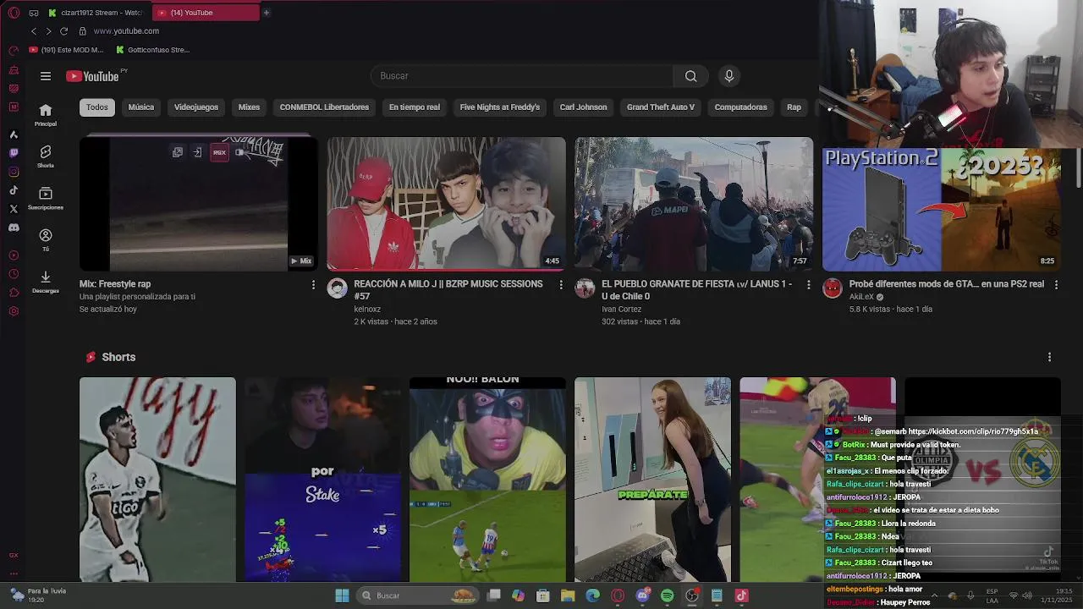This screenshot has height=609, width=1083.
Task: Select the Música filter chip
Action: coord(141,107)
